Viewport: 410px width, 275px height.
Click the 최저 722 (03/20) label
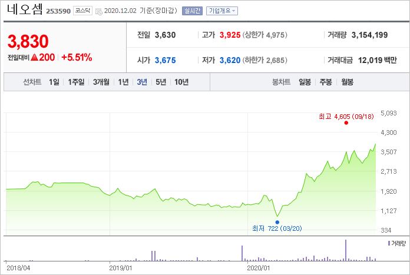[277, 228]
